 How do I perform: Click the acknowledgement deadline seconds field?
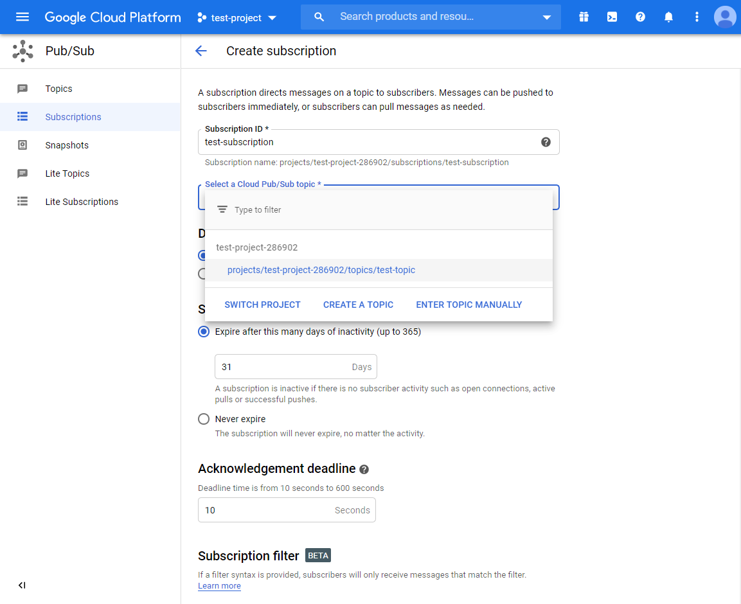[287, 510]
